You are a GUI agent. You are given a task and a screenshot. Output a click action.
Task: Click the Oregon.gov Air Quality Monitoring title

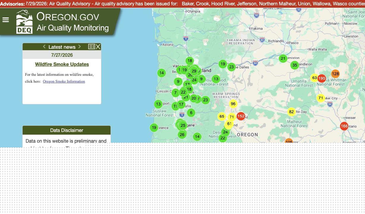pos(73,22)
